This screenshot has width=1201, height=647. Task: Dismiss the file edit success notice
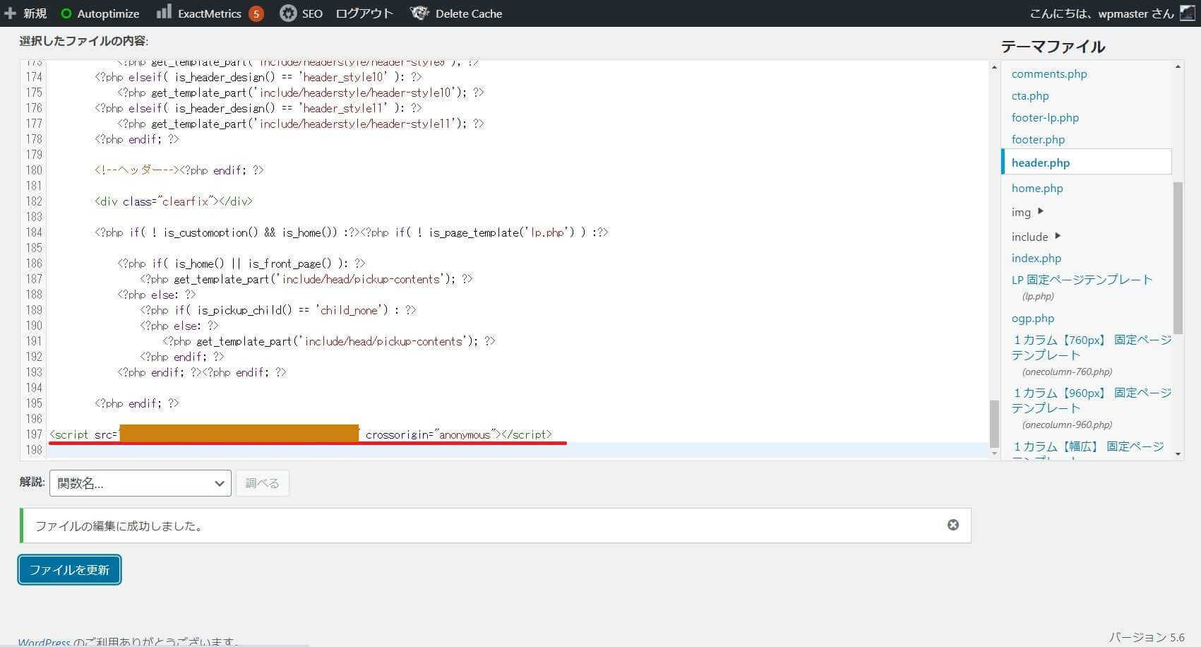pos(953,525)
